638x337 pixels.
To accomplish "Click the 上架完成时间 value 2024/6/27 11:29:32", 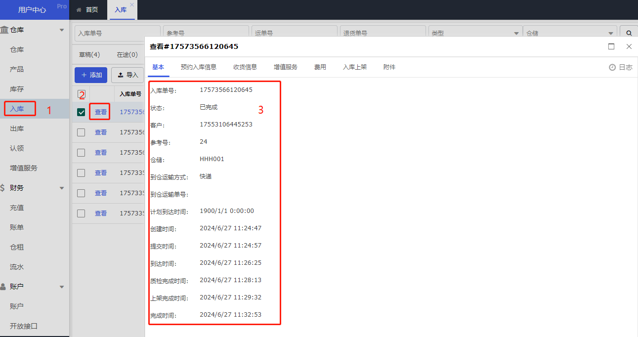I will (230, 297).
